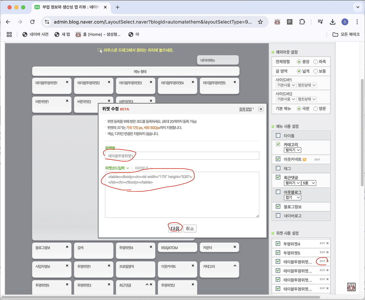Viewport: 365px width, 300px height.
Task: Click the 다음 button
Action: click(x=175, y=228)
